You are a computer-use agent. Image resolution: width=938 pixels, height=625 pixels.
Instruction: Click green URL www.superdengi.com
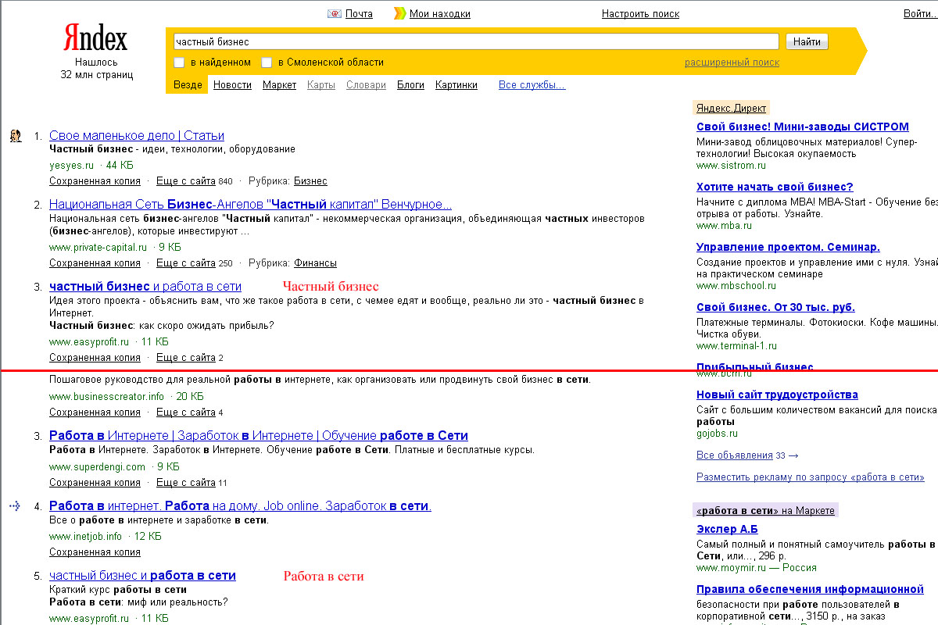point(97,466)
